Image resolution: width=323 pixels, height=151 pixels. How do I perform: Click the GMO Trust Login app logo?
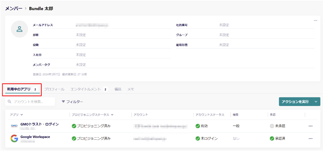[14, 126]
